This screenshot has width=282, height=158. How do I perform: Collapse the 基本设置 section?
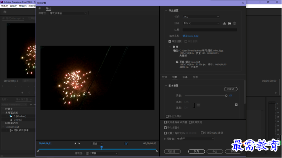pos(166,86)
